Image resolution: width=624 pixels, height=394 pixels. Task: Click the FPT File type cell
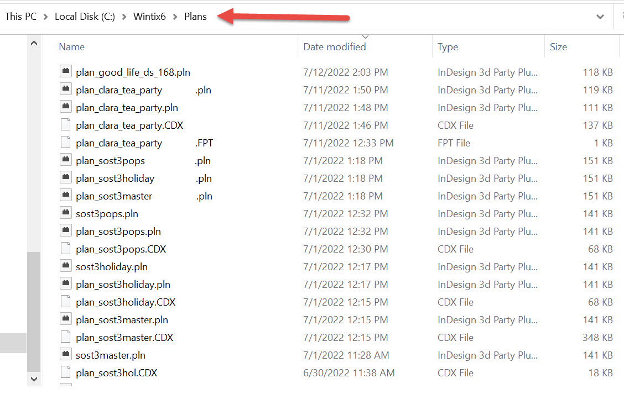coord(454,143)
